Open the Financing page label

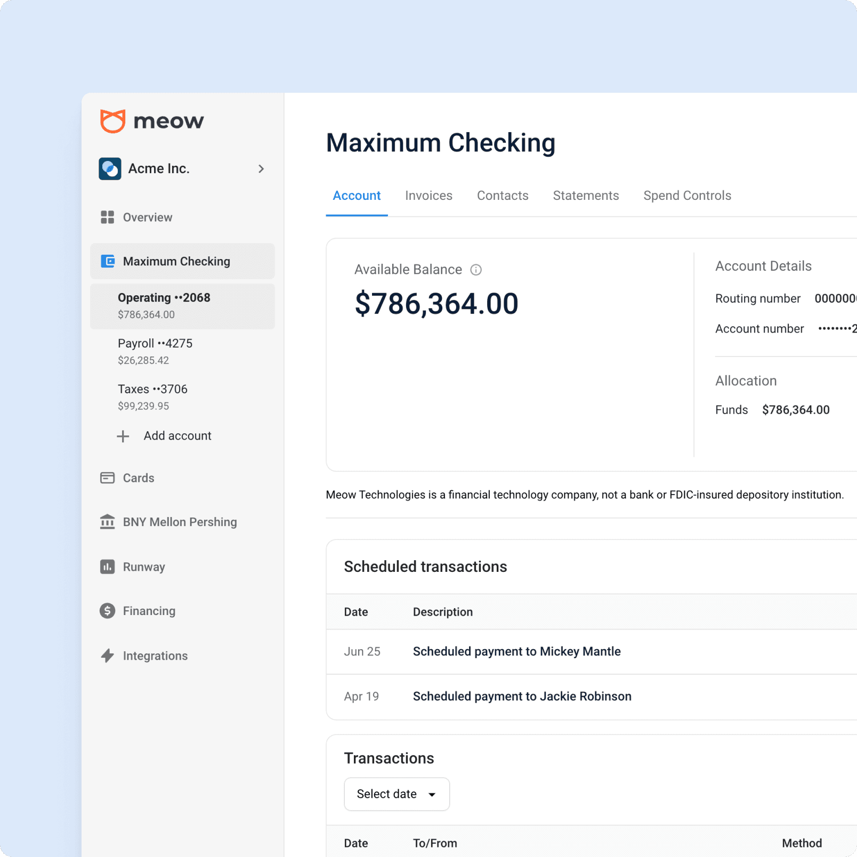tap(149, 611)
